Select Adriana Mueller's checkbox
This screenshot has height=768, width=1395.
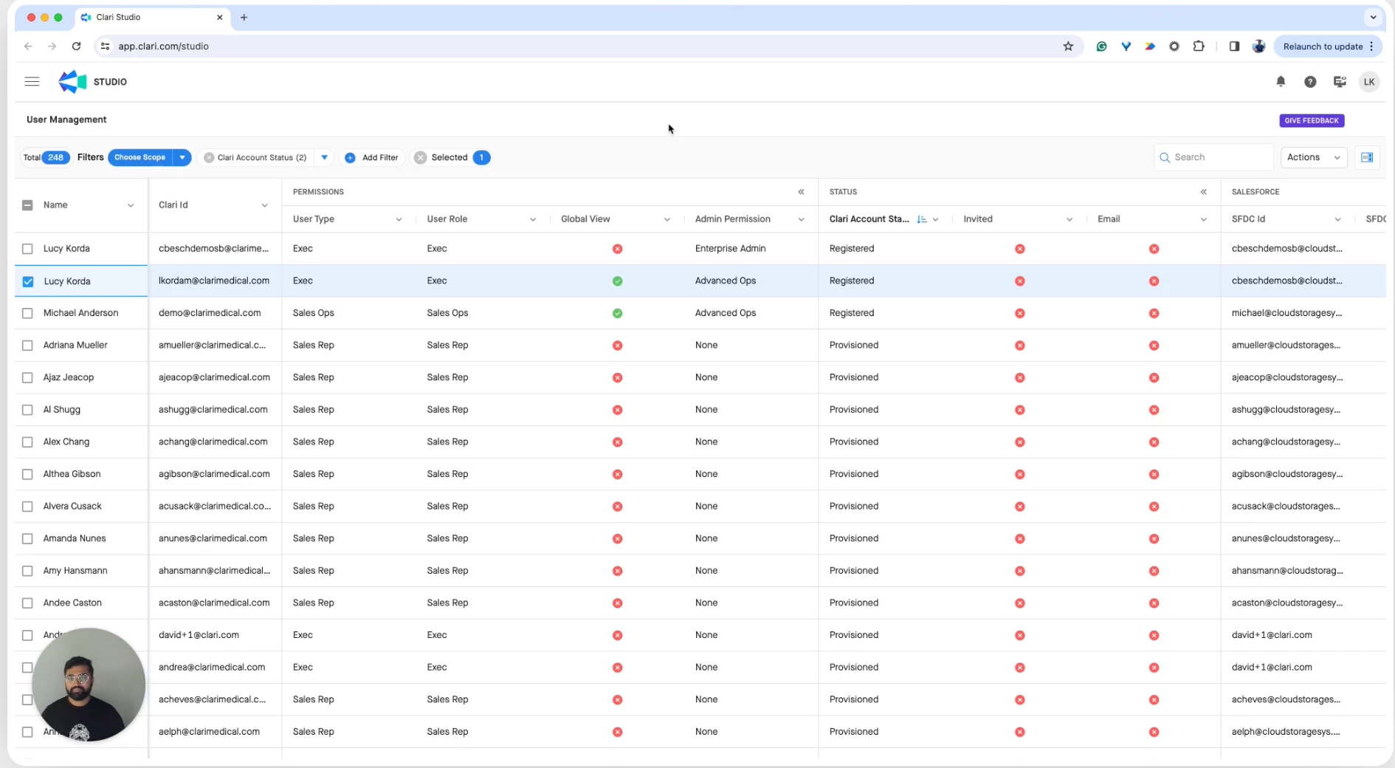point(27,346)
